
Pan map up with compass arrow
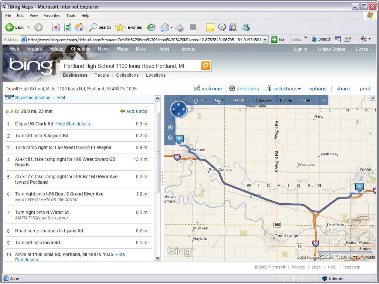[x=179, y=104]
